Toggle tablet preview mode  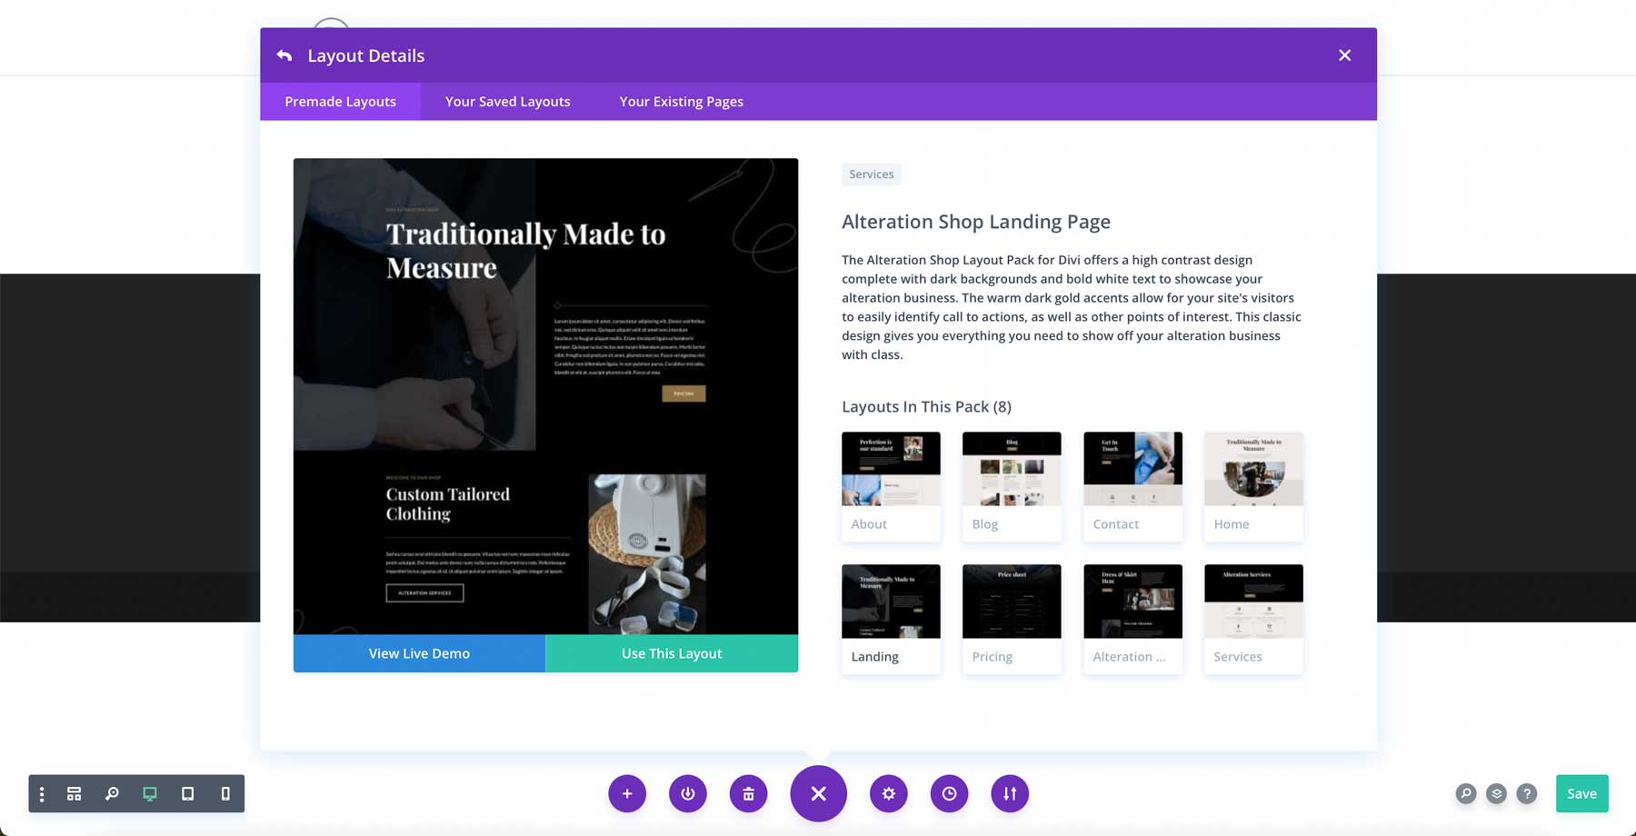(x=187, y=793)
